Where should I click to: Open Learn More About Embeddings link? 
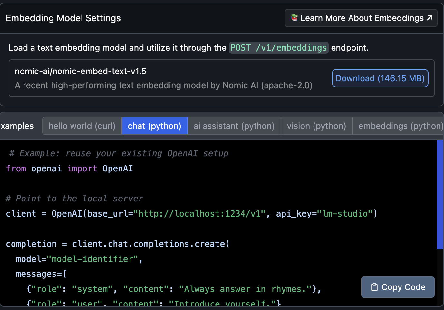[361, 18]
